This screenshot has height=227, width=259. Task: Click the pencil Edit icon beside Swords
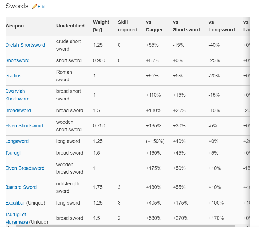point(35,6)
